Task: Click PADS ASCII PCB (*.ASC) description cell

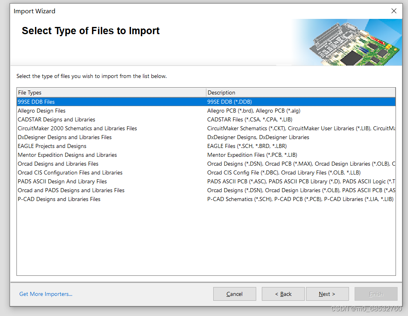Action: 301,182
